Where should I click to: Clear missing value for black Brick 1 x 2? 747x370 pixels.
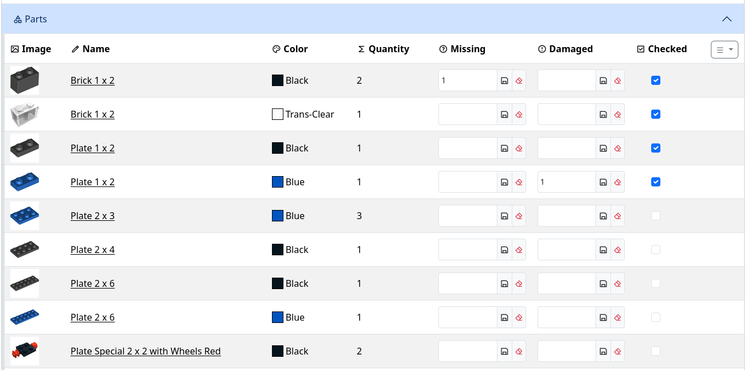click(519, 81)
